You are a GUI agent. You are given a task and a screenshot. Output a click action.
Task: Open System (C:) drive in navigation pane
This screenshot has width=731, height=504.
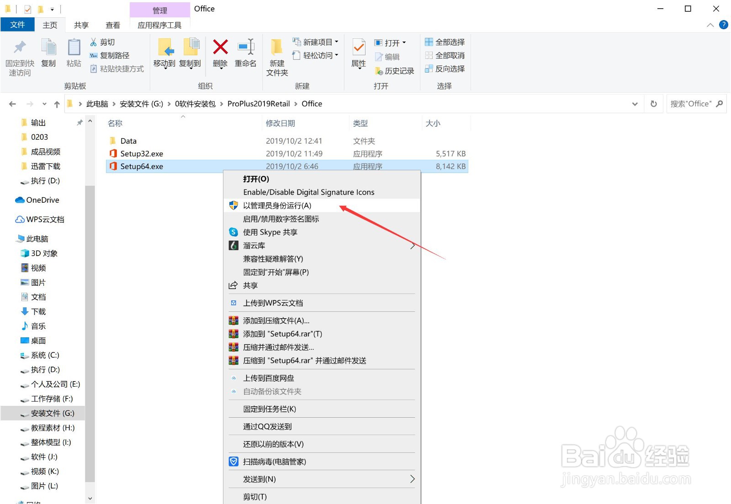(x=40, y=355)
